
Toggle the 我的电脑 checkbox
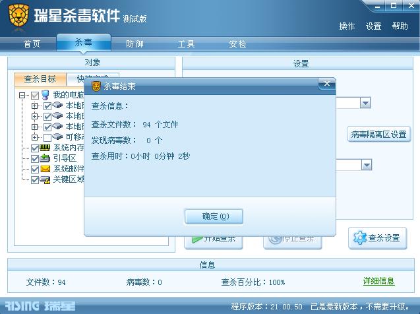point(35,96)
